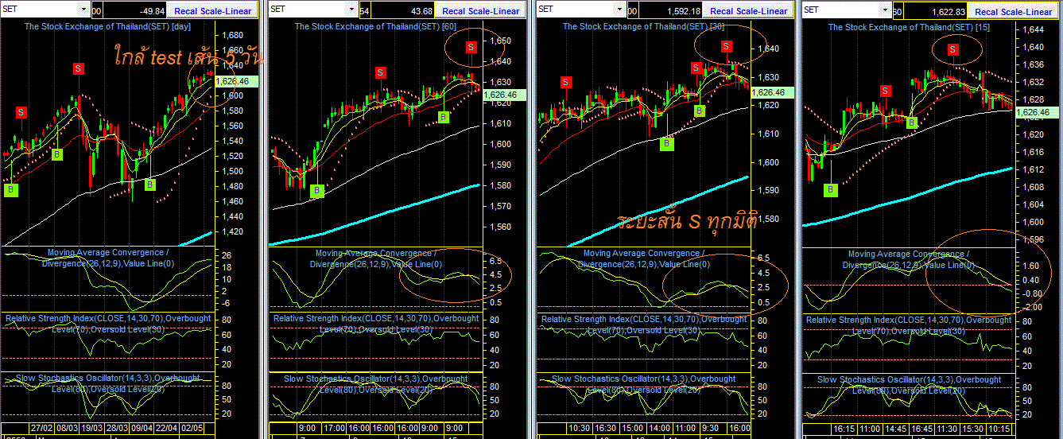Image resolution: width=1063 pixels, height=439 pixels.
Task: Click topmost red S marker in 60-minute chart
Action: pyautogui.click(x=471, y=47)
